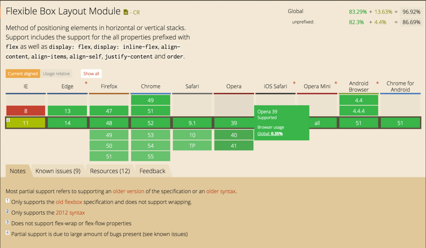This screenshot has width=426, height=248.
Task: Click the Show all button
Action: point(91,73)
